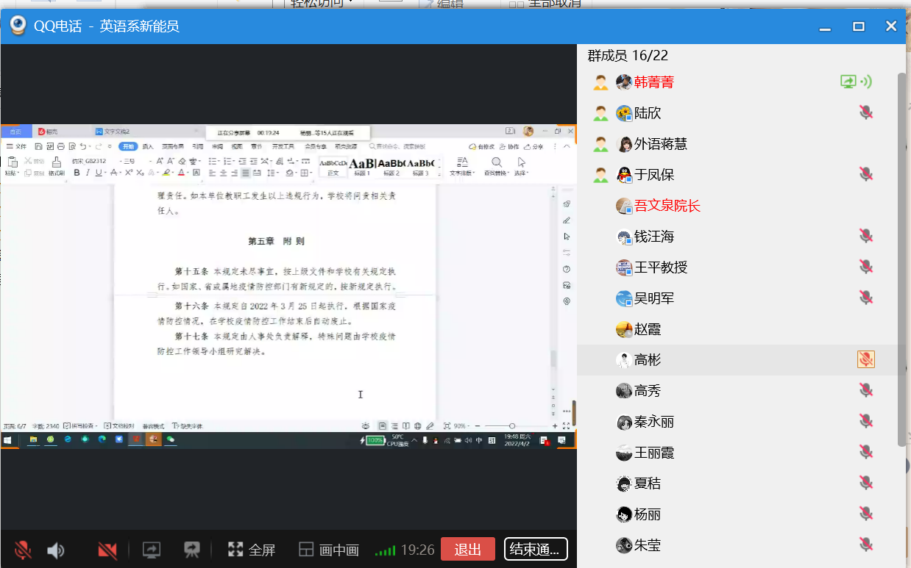
Task: Turn on the disabled camera
Action: coord(107,550)
